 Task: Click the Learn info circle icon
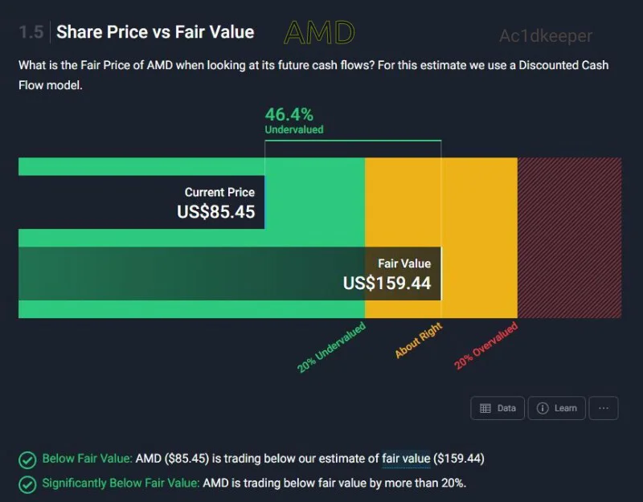[543, 408]
